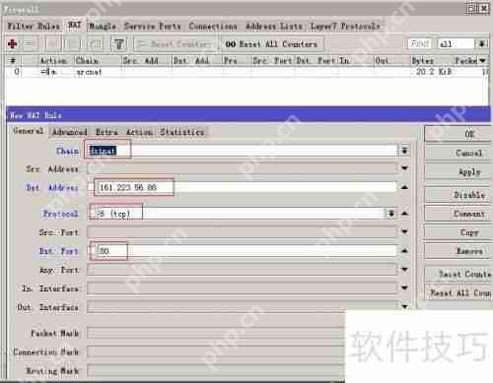This screenshot has width=493, height=383.
Task: Open the Mangle tab
Action: [x=103, y=27]
